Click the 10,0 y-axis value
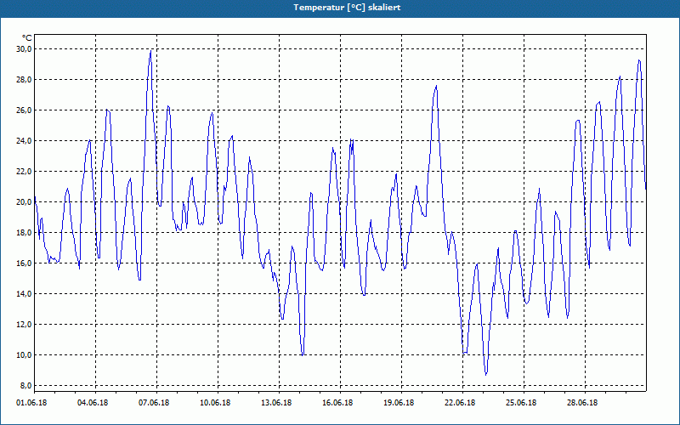Image resolution: width=680 pixels, height=425 pixels. coord(24,355)
